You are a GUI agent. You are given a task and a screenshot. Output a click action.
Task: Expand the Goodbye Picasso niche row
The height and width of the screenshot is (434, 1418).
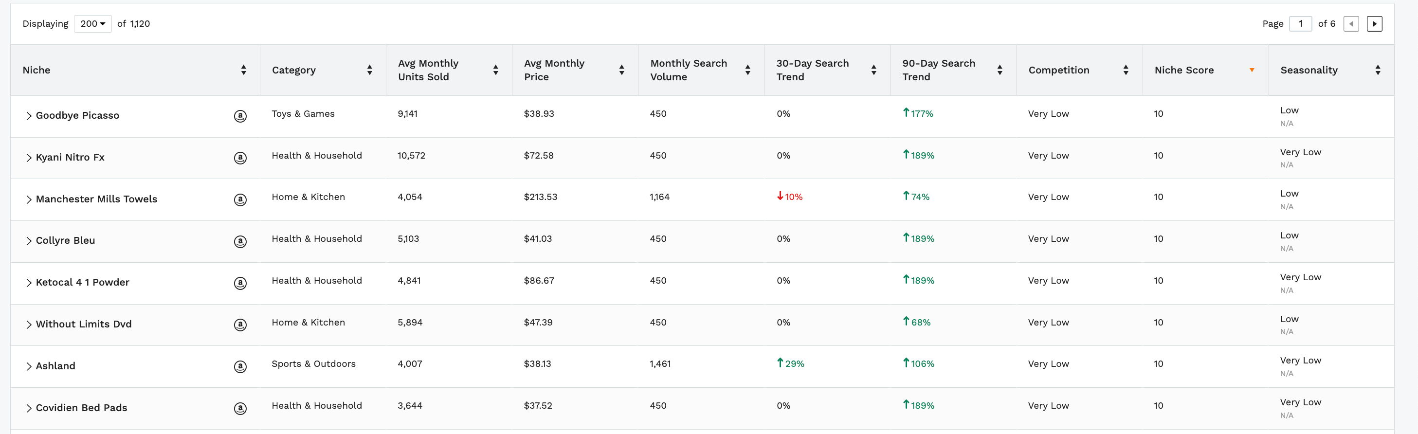pyautogui.click(x=29, y=116)
